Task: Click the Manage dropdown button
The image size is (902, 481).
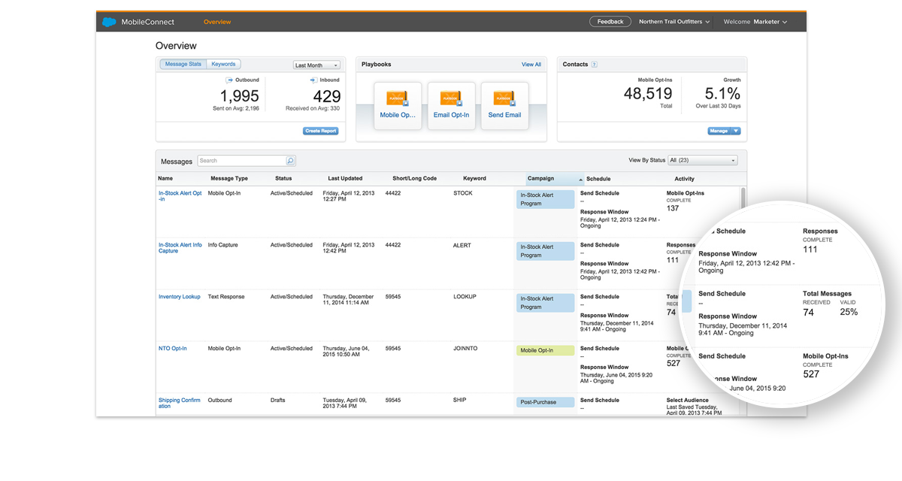Action: 724,131
